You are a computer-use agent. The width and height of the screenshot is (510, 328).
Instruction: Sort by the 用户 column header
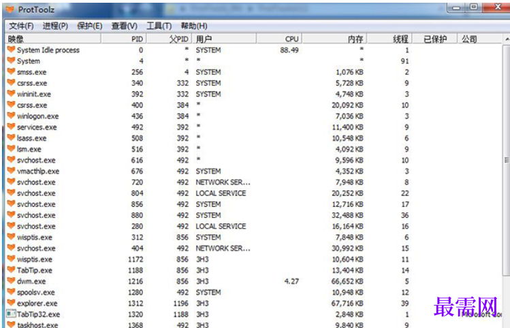click(225, 39)
